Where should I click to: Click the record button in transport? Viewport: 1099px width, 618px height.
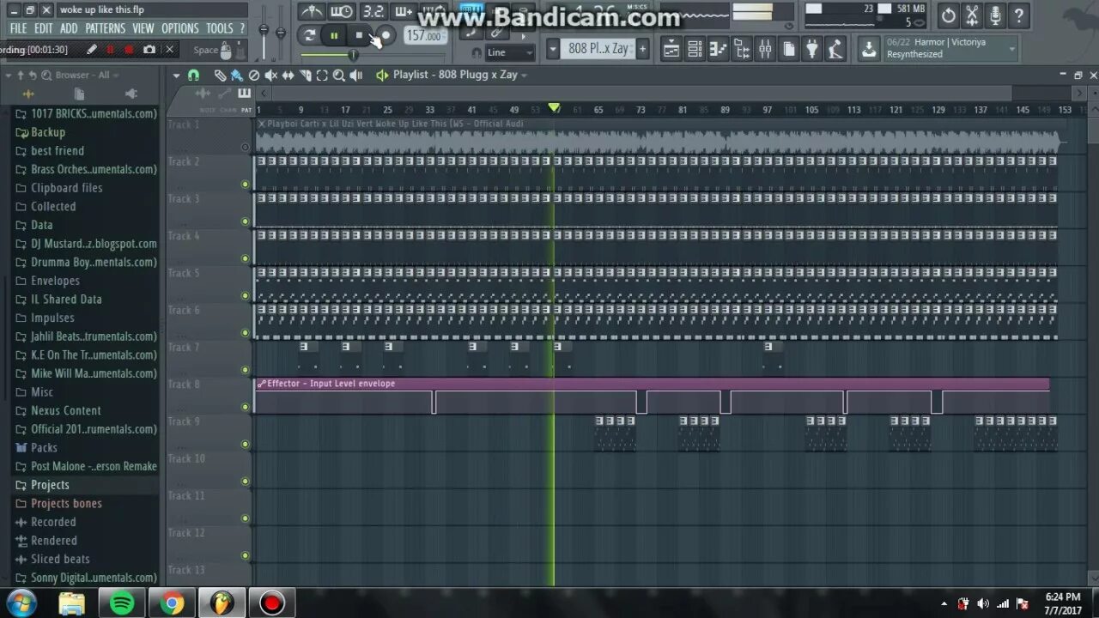pos(386,35)
